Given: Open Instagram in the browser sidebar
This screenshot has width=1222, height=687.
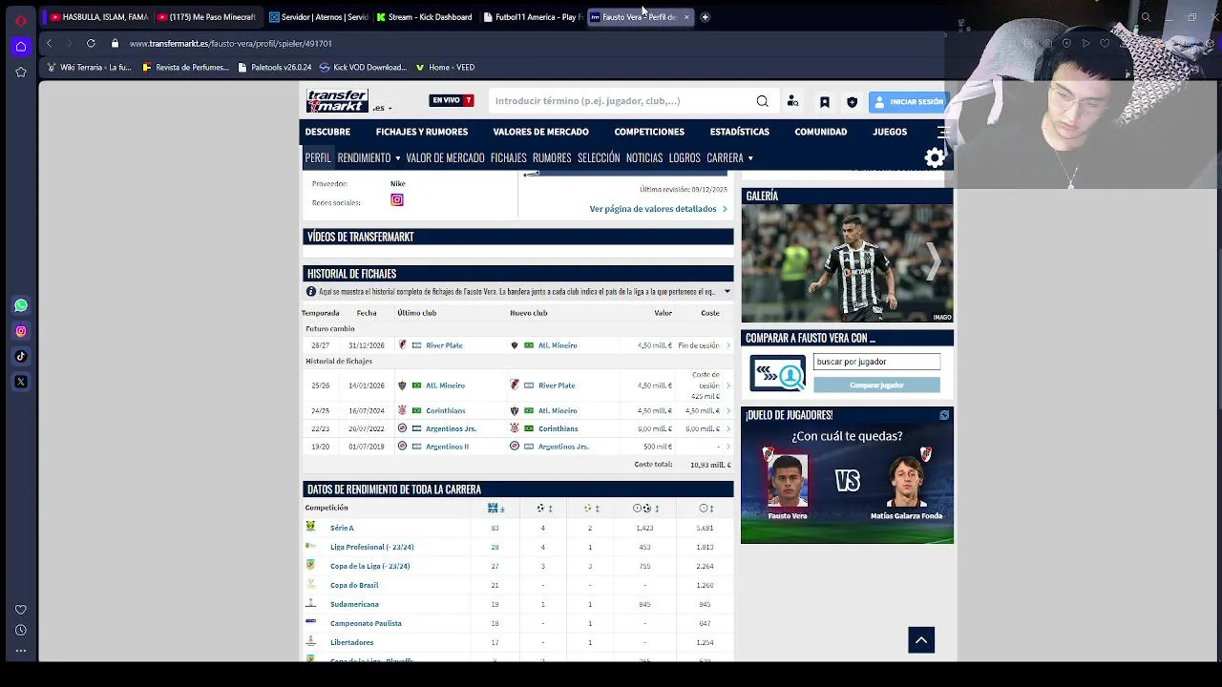Looking at the screenshot, I should coord(21,331).
